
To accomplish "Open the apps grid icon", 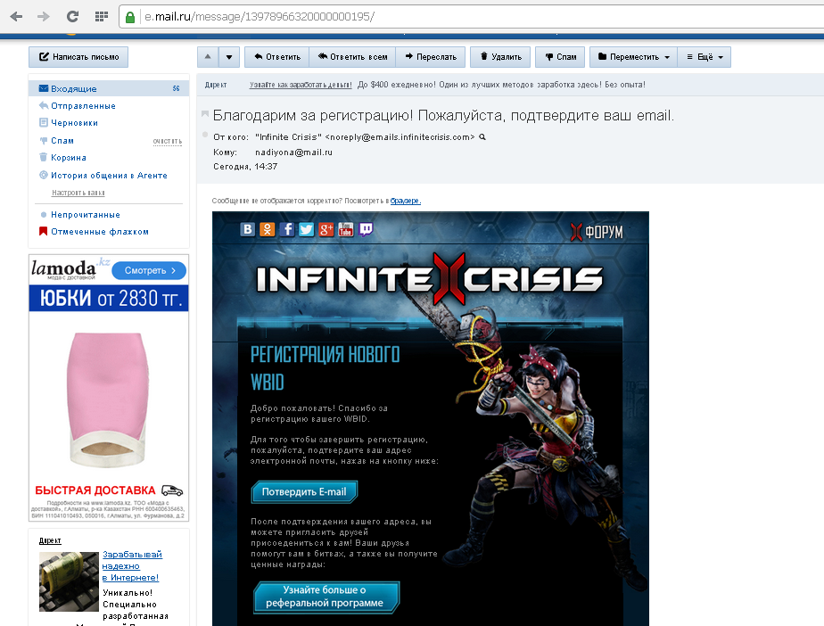I will 102,16.
